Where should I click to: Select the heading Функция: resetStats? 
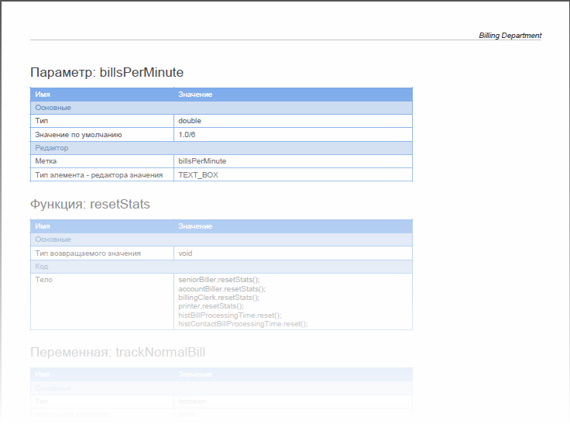pos(90,204)
